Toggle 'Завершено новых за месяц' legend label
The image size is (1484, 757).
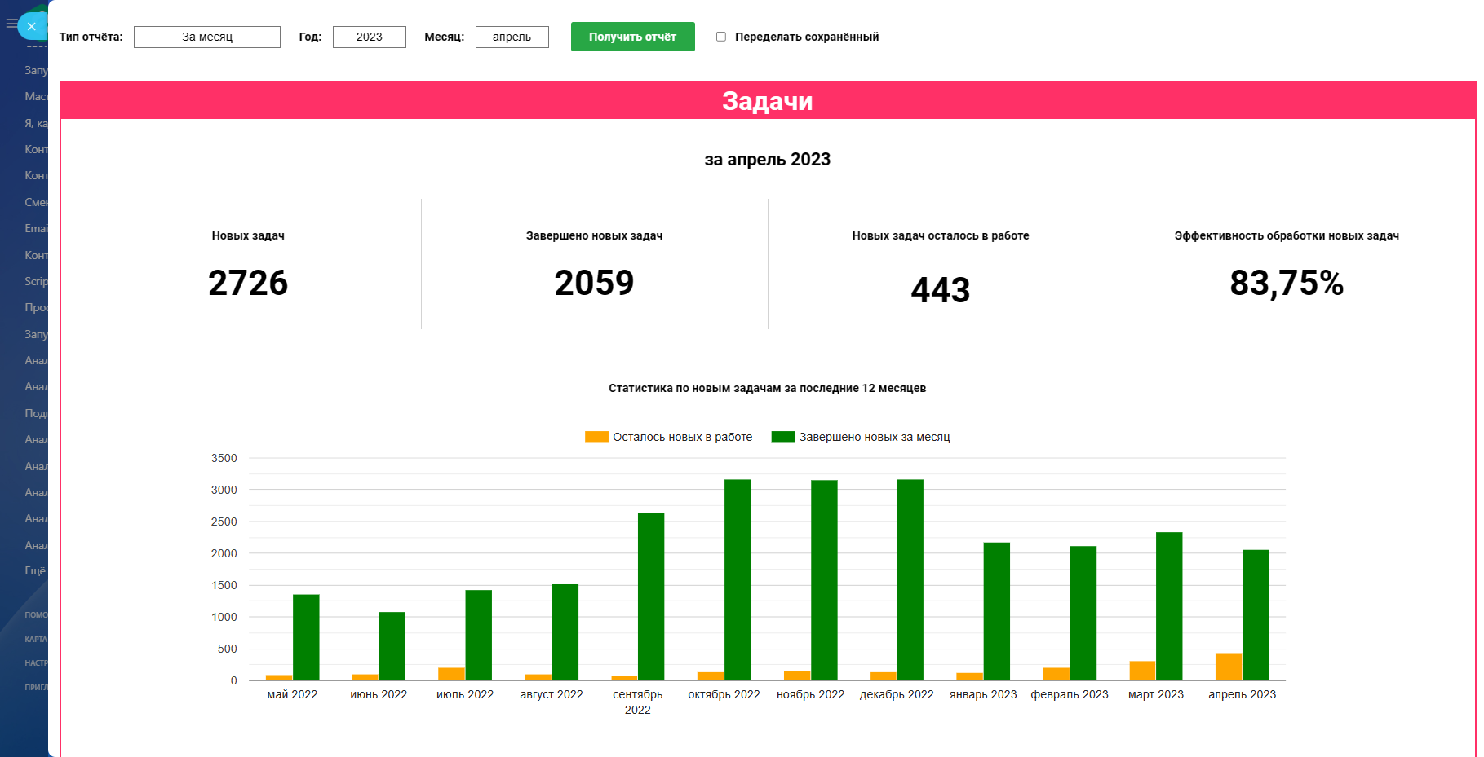click(x=874, y=437)
